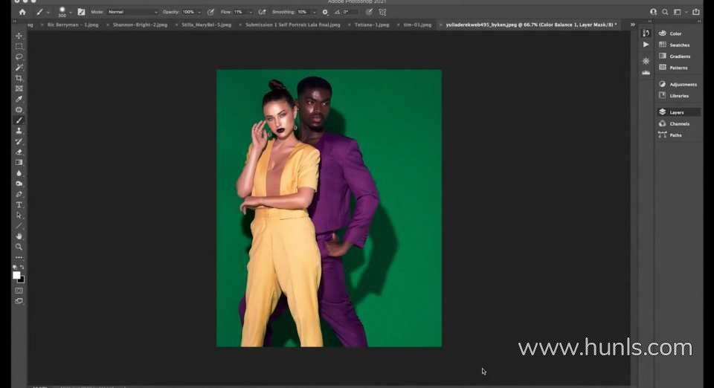Select the Move tool
Image resolution: width=714 pixels, height=388 pixels.
tap(19, 36)
